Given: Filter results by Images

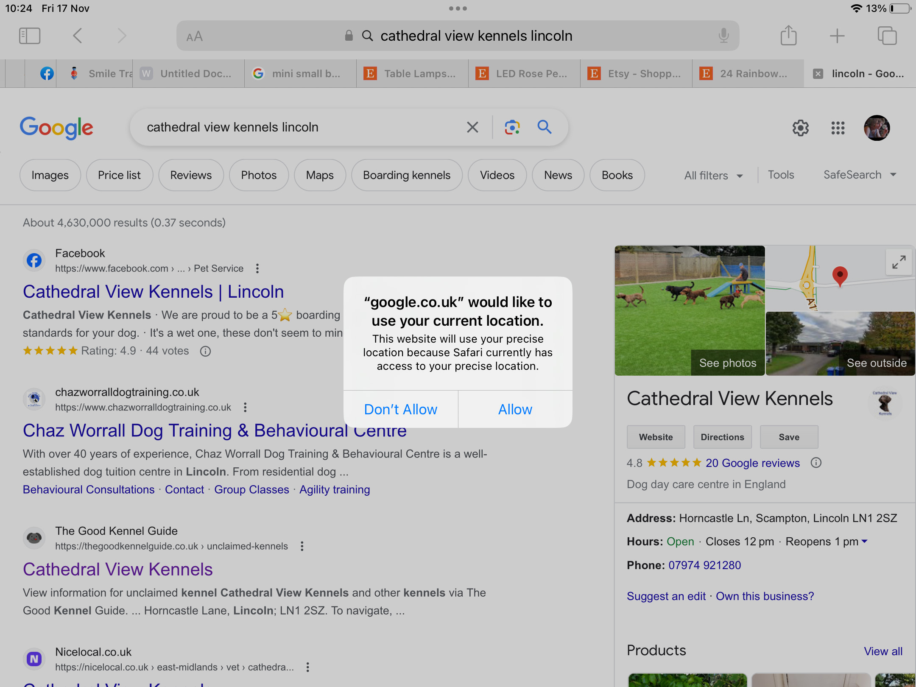Looking at the screenshot, I should (50, 175).
